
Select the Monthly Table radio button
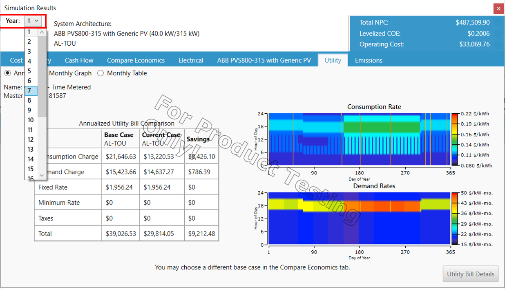[101, 73]
